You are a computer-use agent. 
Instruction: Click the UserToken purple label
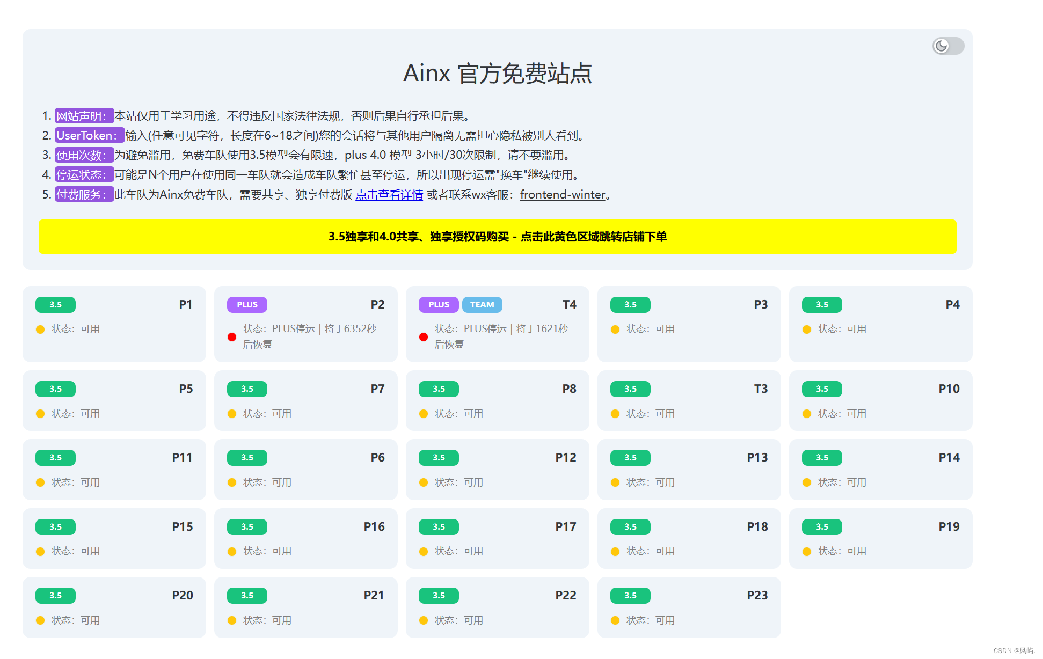90,135
